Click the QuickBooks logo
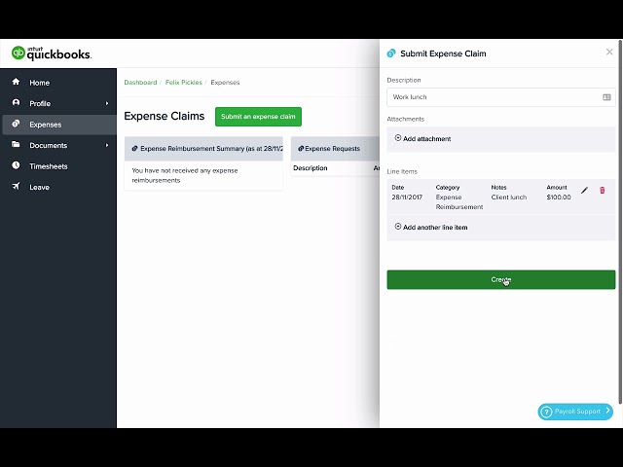This screenshot has width=623, height=467. point(52,54)
